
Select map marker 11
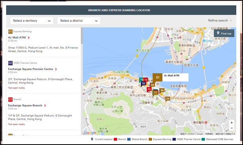pos(156,92)
